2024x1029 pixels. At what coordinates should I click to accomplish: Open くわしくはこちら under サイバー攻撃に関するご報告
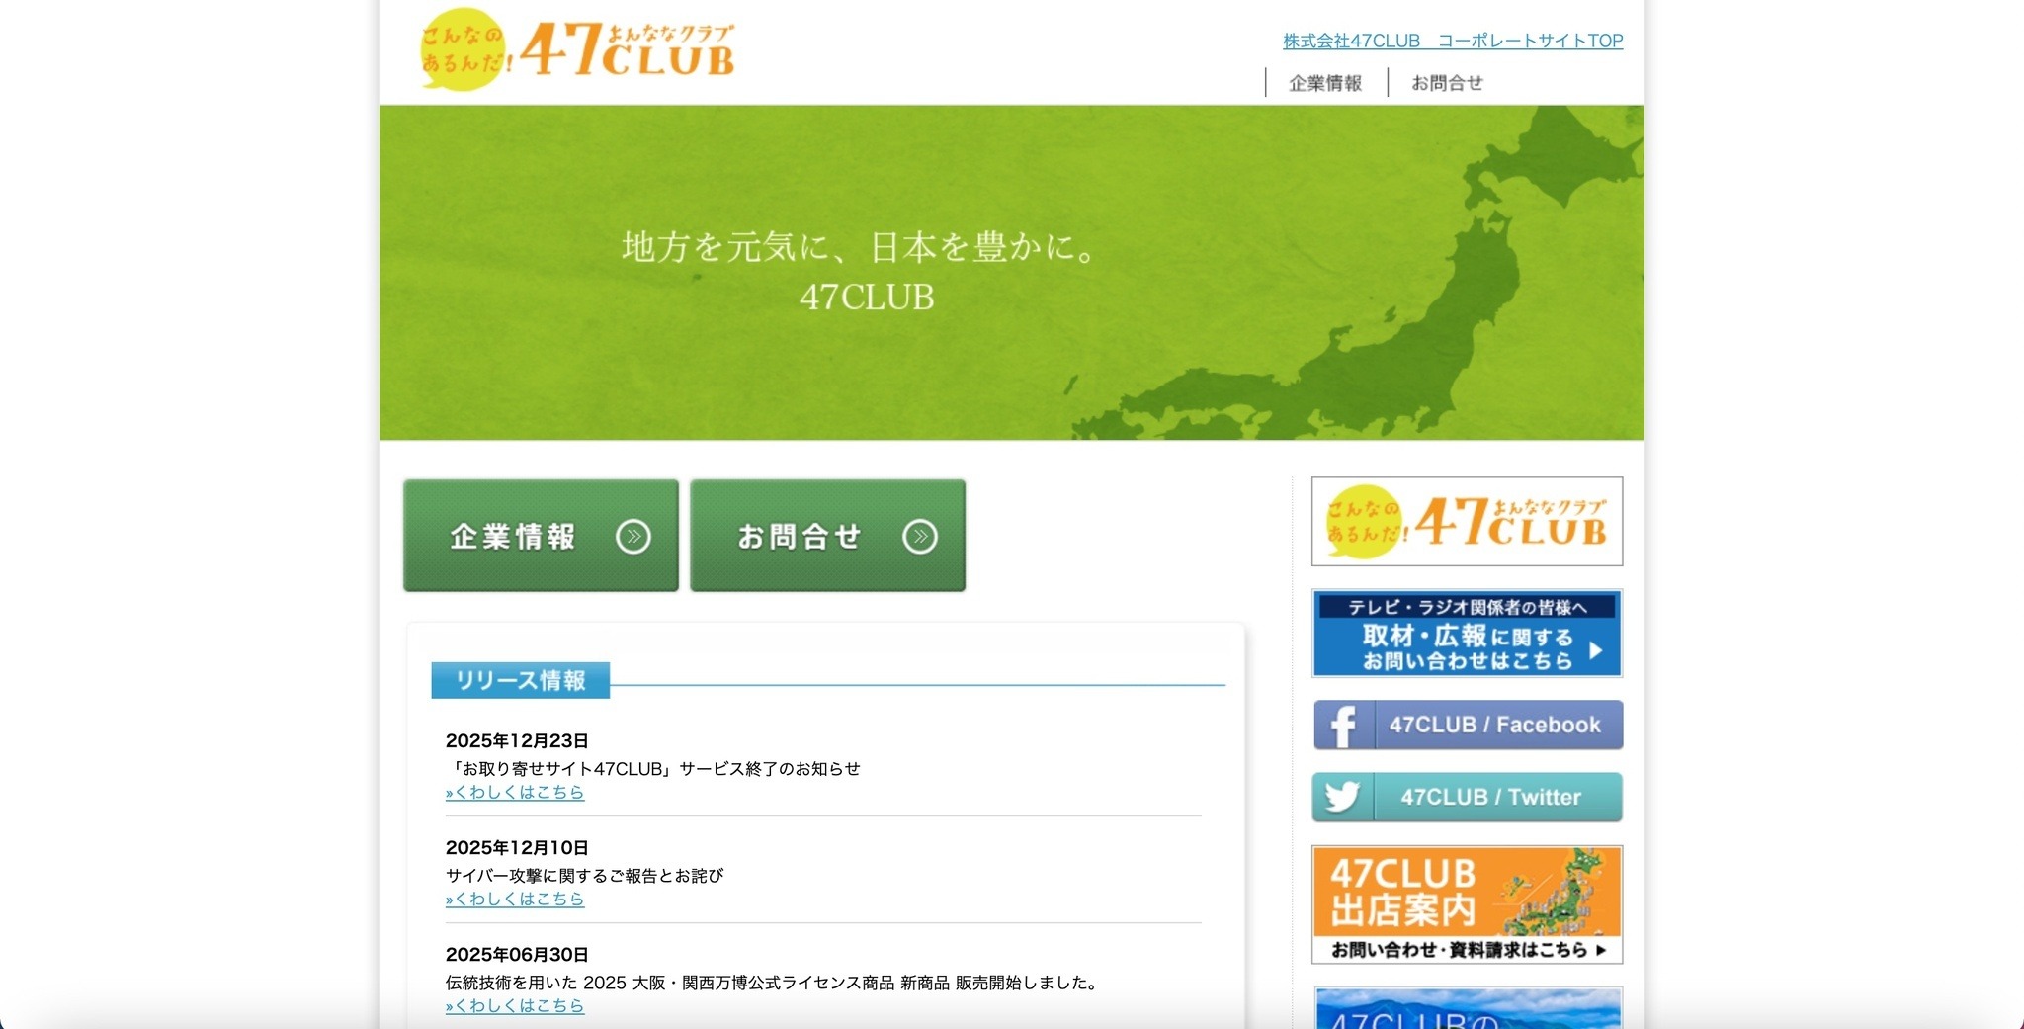click(x=515, y=899)
